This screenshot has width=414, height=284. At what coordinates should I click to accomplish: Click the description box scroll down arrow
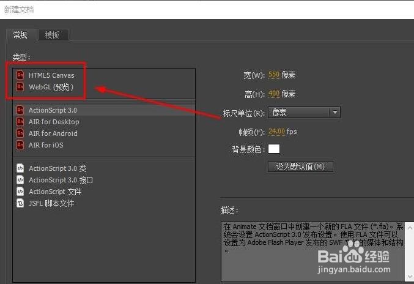click(410, 276)
